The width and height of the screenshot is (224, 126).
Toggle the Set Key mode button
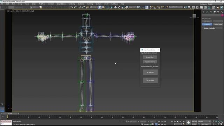pos(194,124)
